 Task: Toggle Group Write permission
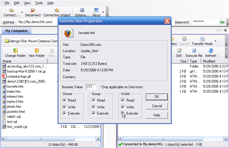pos(94,107)
